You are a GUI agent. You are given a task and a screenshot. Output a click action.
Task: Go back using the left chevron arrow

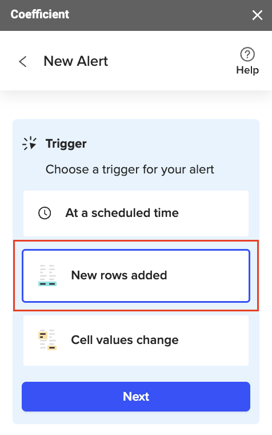tap(23, 61)
